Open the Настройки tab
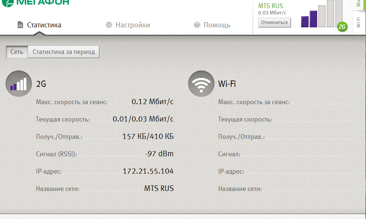 pos(128,25)
